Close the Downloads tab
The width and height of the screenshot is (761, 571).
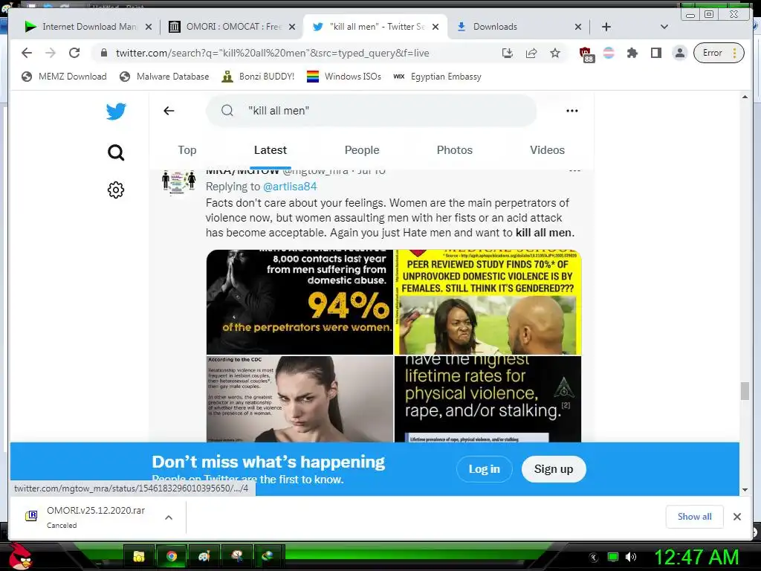tap(578, 27)
